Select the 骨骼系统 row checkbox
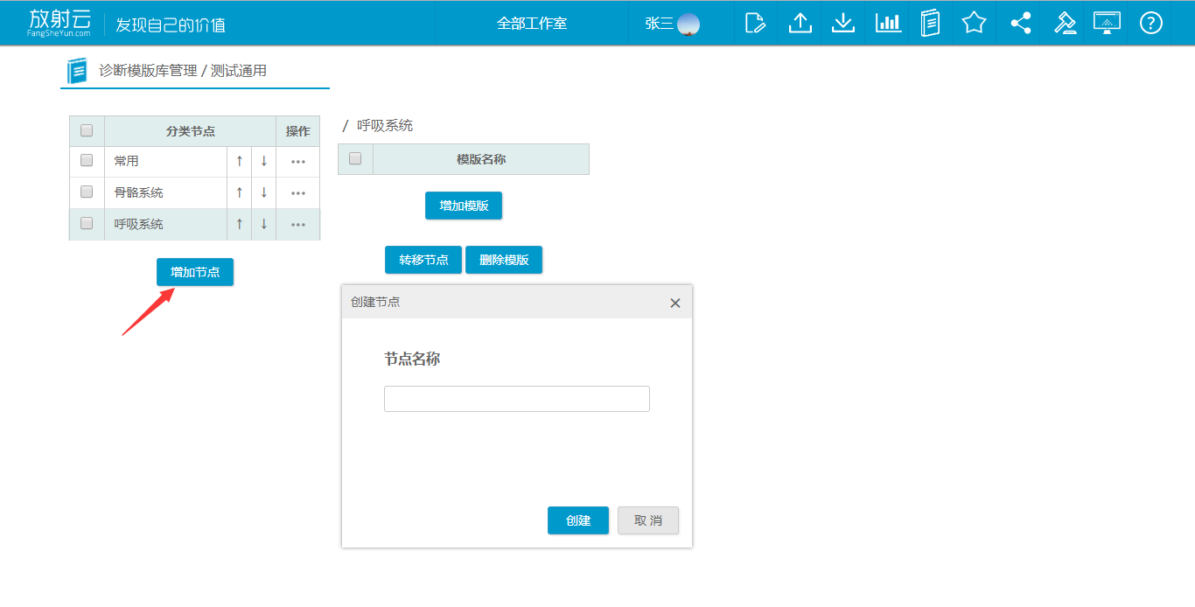 click(x=87, y=192)
